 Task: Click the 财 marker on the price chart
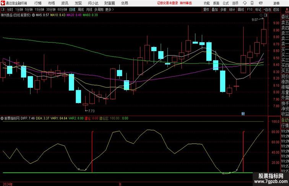(x=243, y=114)
